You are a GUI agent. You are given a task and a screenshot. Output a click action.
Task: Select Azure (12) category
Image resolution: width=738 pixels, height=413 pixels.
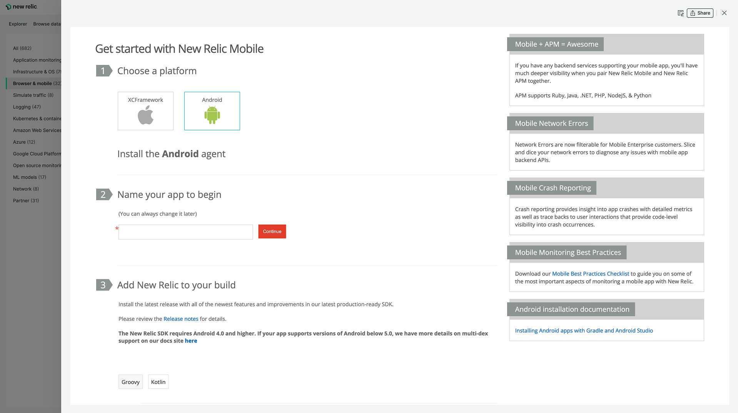click(x=24, y=142)
